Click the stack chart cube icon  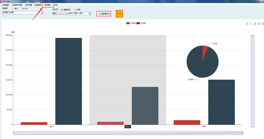(x=259, y=24)
